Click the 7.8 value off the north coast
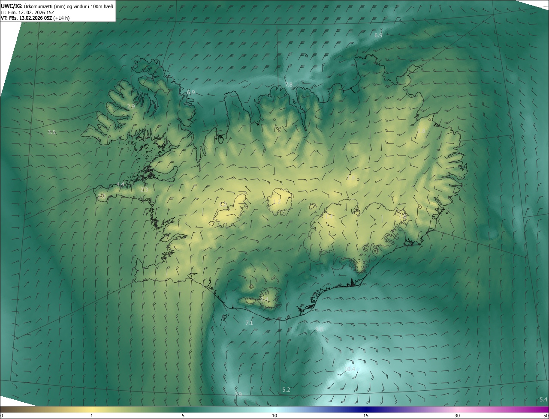 pos(289,85)
